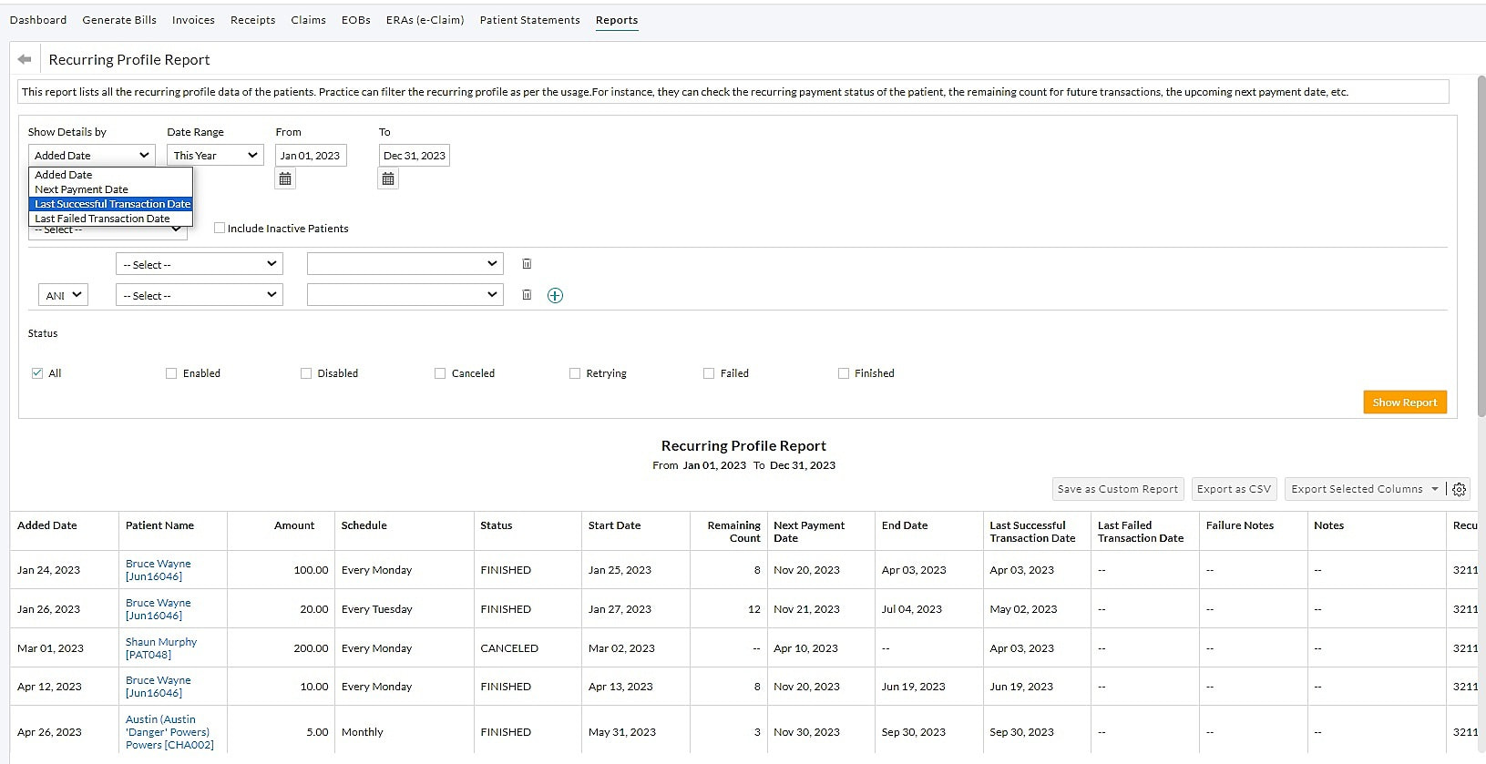1486x764 pixels.
Task: Open the Export Selected Columns dropdown arrow
Action: [x=1435, y=489]
